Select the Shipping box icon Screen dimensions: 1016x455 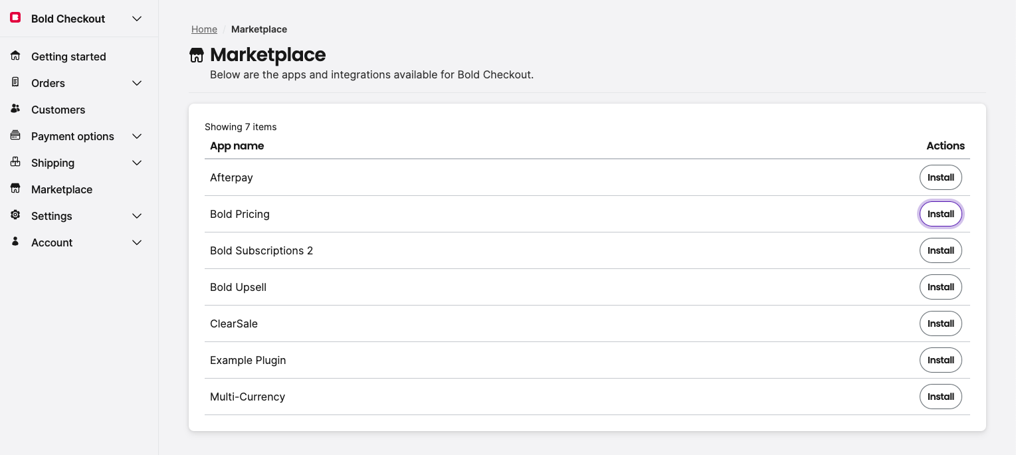point(15,163)
